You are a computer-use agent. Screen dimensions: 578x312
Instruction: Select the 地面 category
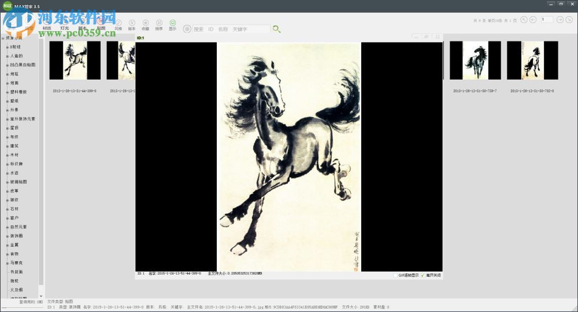point(14,83)
